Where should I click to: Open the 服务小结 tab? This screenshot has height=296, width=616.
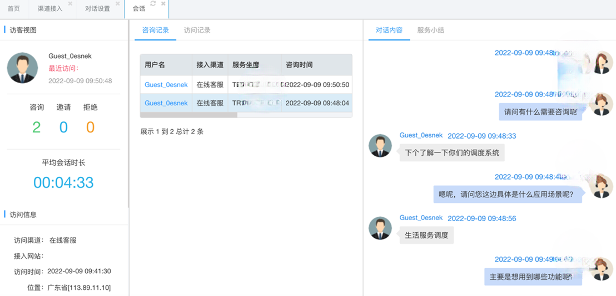click(x=430, y=30)
